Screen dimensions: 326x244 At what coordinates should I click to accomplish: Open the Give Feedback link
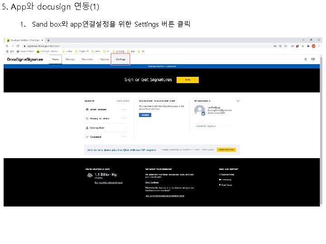coord(152,183)
